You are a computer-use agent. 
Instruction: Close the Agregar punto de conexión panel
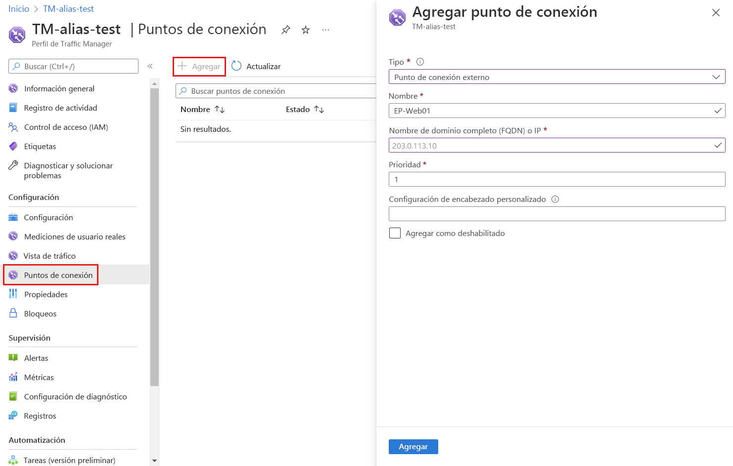click(x=716, y=13)
